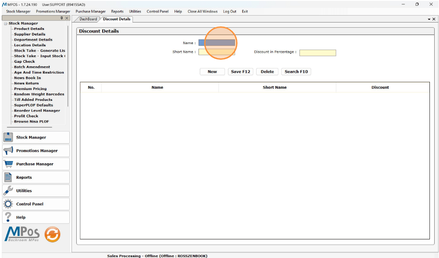Image resolution: width=439 pixels, height=258 pixels.
Task: Click the Discount in Percentage field
Action: coord(317,53)
